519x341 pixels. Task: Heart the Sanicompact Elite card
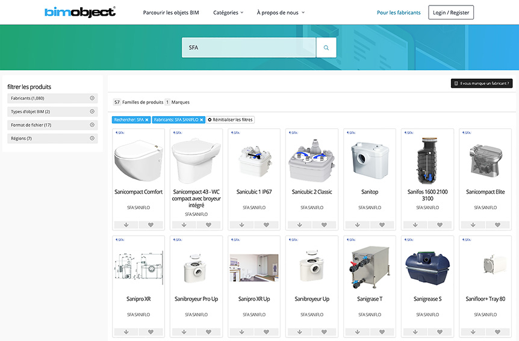pos(497,225)
